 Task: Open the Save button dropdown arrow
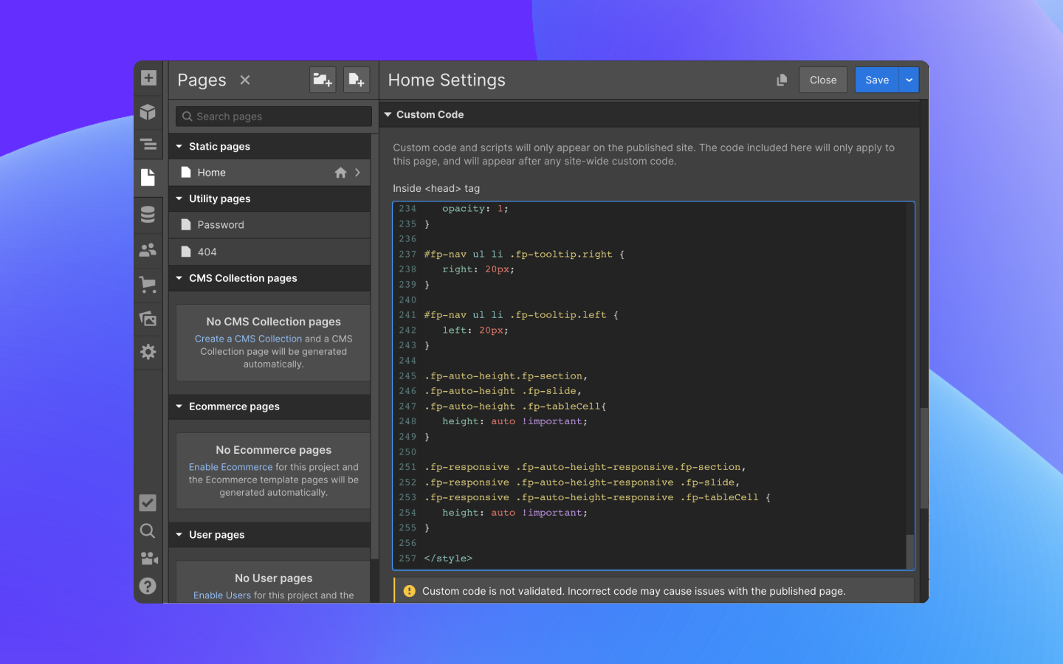[x=909, y=80]
